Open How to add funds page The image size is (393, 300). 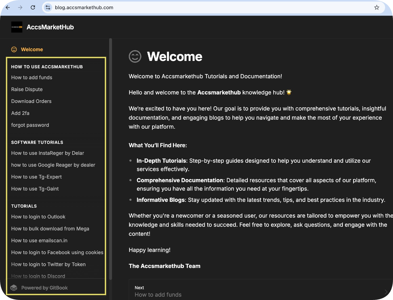tap(32, 77)
